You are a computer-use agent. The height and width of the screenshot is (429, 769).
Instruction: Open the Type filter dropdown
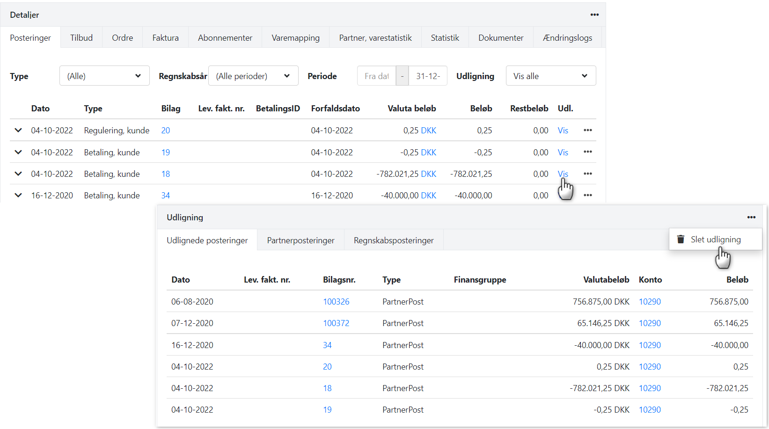tap(104, 75)
